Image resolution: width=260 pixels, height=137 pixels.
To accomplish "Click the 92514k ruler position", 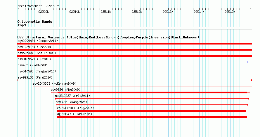I will [199, 12].
